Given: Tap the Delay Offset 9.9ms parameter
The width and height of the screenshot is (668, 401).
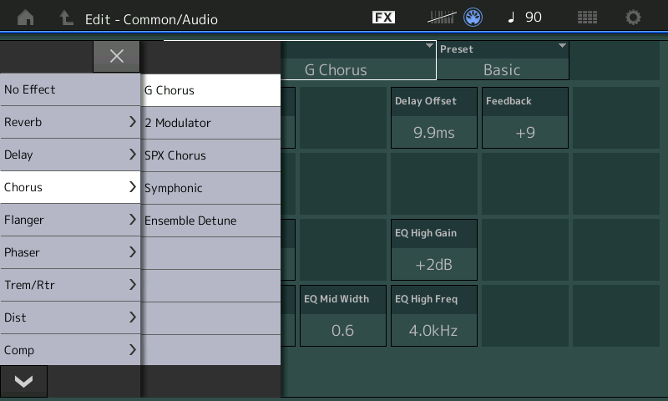Looking at the screenshot, I should pos(434,119).
